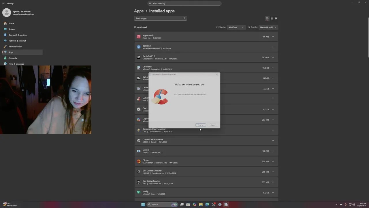Select Accounts in the sidebar

[22, 58]
